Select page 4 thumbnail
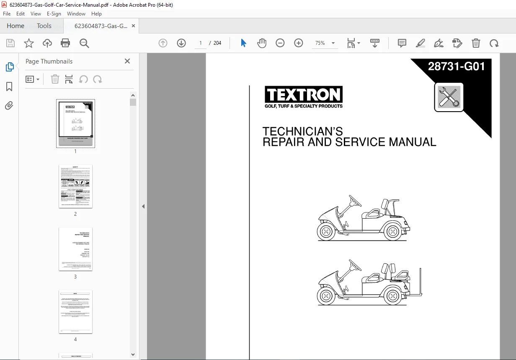The width and height of the screenshot is (516, 360). pyautogui.click(x=75, y=311)
